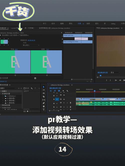125x166 pixels.
Task: Toggle V1 track eye visibility
Action: pos(64,99)
